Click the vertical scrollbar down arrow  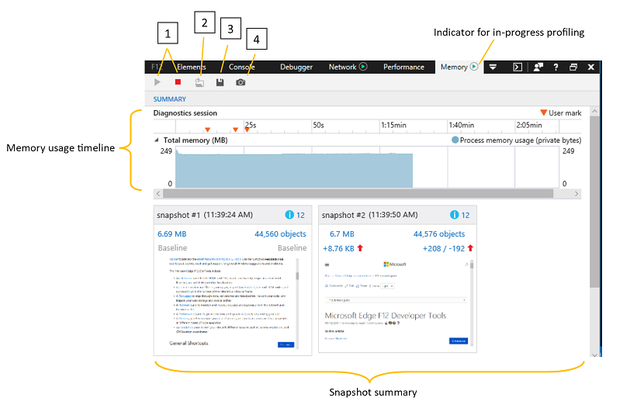coord(594,355)
